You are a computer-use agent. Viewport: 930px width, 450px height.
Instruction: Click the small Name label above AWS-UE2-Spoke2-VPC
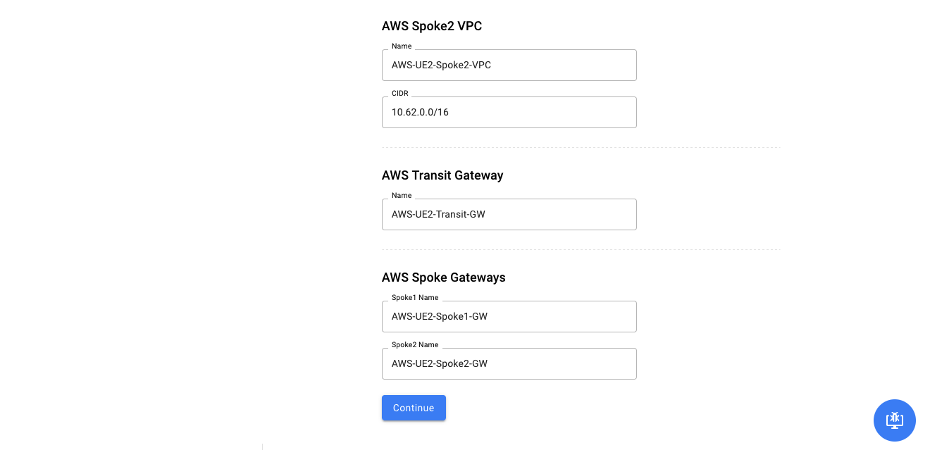click(x=402, y=46)
